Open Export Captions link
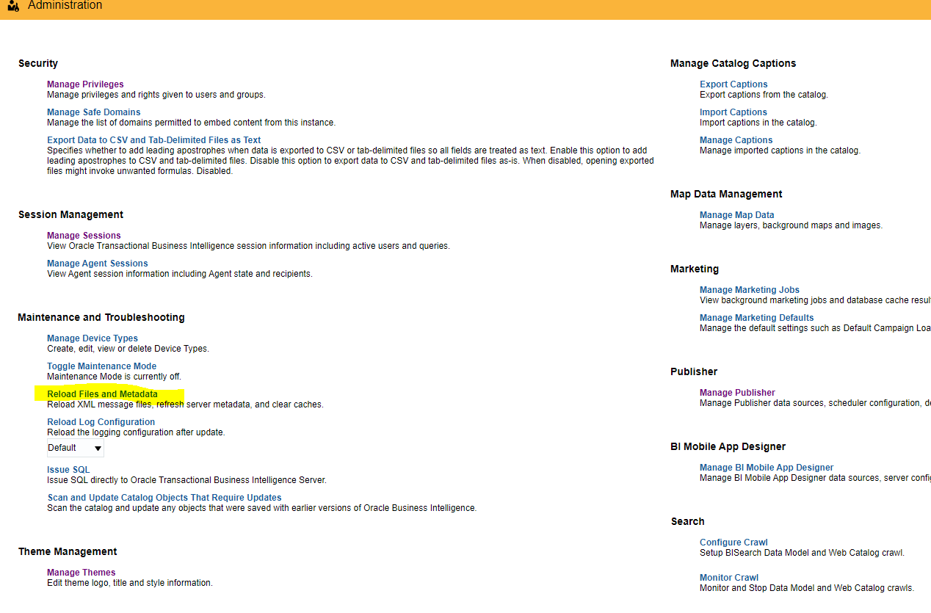 pos(733,84)
